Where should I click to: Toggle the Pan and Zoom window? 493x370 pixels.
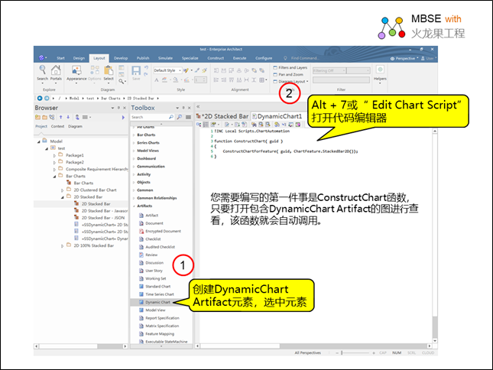tap(288, 74)
